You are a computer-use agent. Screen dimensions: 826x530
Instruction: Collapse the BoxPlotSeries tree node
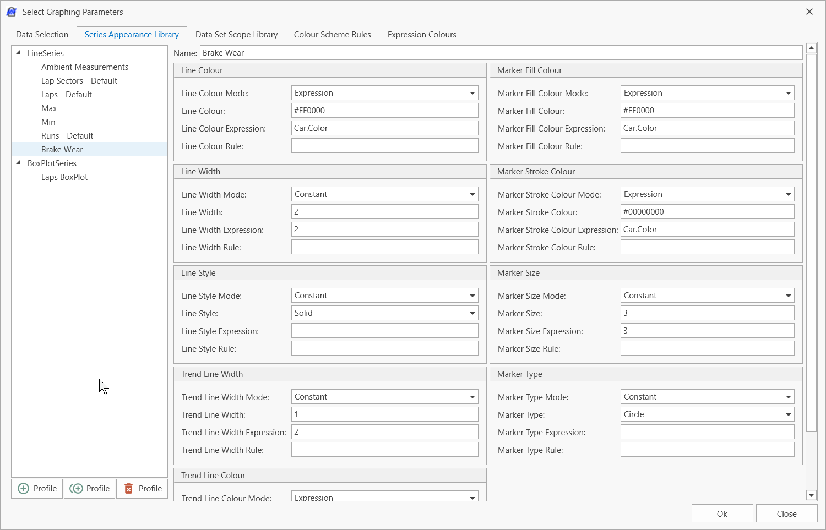(19, 163)
